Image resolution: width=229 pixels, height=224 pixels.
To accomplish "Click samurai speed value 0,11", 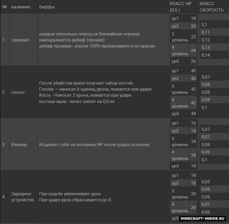I will click(205, 32).
